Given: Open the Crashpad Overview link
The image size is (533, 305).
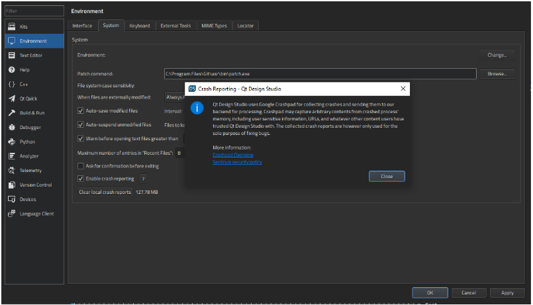Looking at the screenshot, I should point(233,155).
